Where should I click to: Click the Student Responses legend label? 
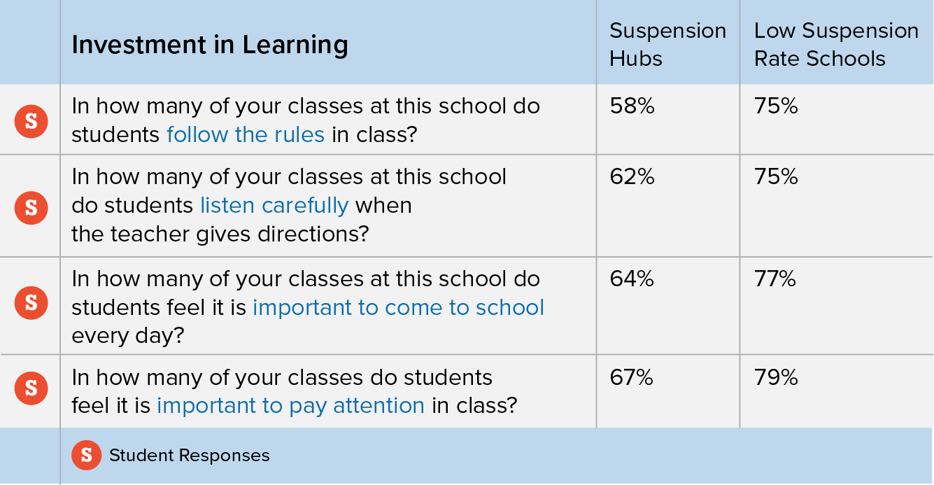click(189, 456)
